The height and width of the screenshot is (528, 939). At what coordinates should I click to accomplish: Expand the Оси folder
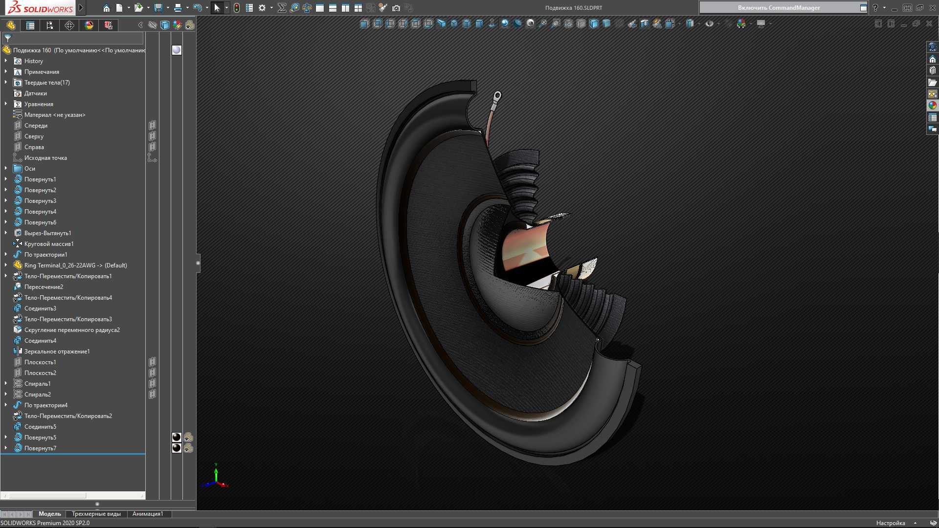[x=6, y=169]
